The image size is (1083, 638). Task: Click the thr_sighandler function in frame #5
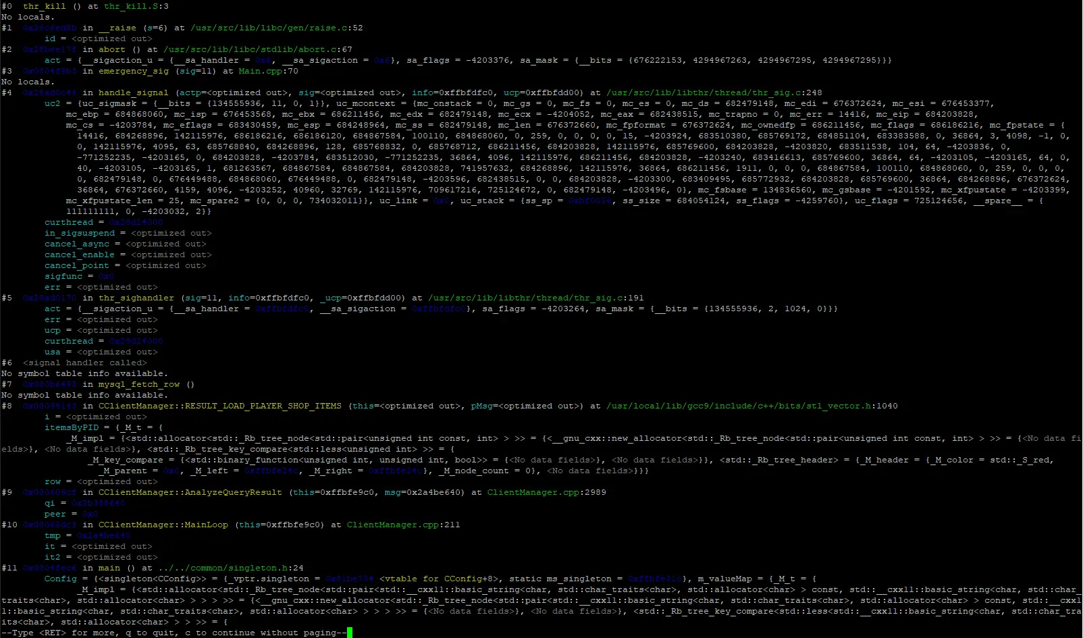[135, 298]
